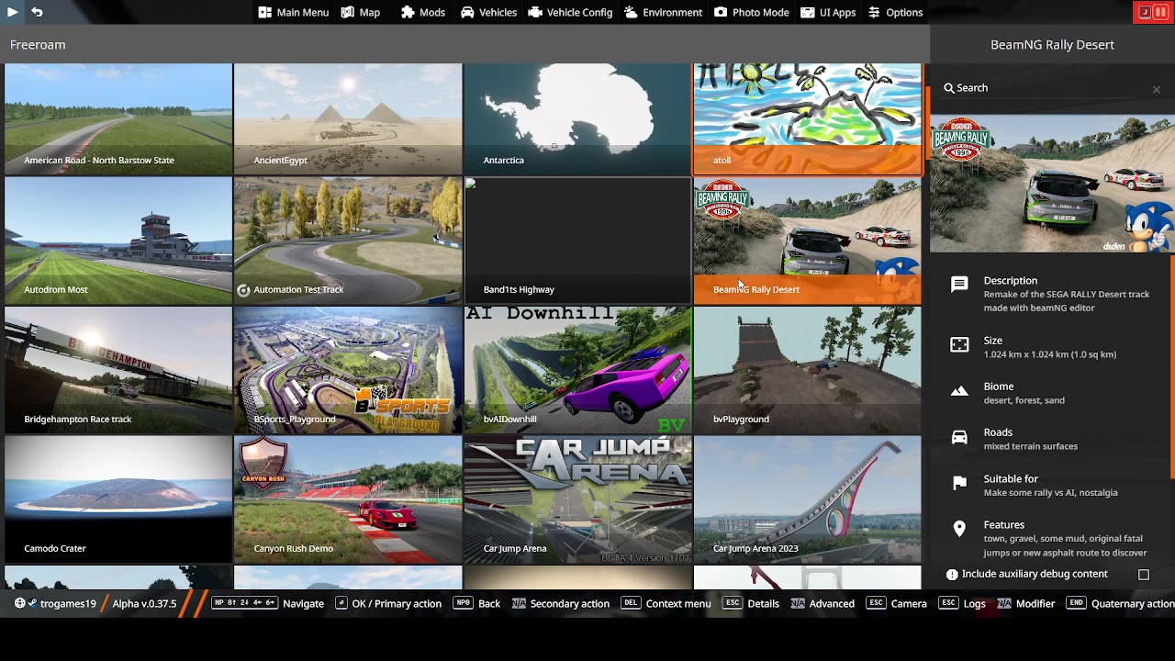Select the Camodo Crater map
Image resolution: width=1175 pixels, height=661 pixels.
(x=118, y=499)
